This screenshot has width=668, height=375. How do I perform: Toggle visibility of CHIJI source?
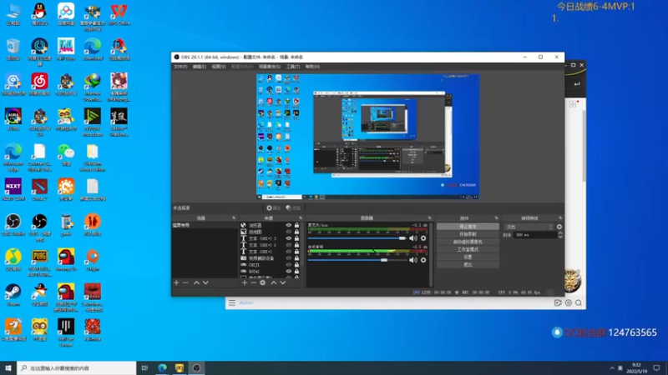coord(289,264)
